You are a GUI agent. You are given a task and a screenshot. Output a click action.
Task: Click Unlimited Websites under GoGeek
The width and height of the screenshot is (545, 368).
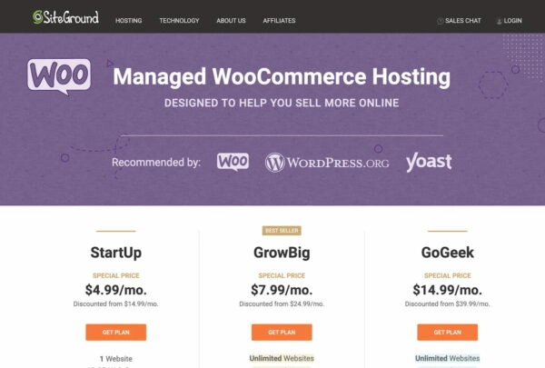(447, 359)
